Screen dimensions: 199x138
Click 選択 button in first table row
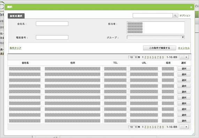coord(184,69)
